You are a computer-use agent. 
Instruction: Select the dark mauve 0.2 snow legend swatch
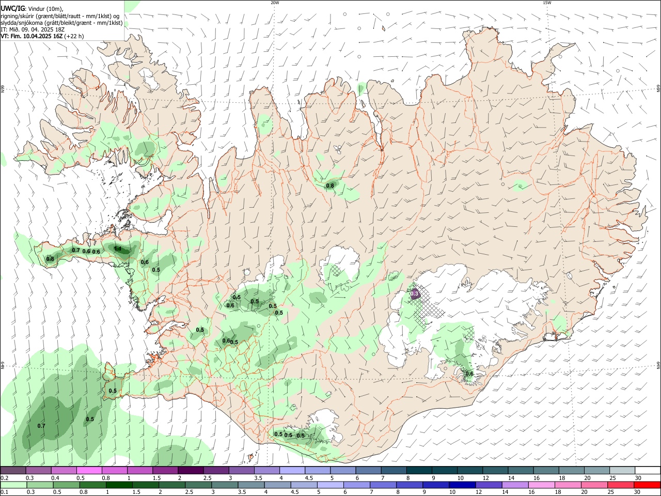[13, 471]
